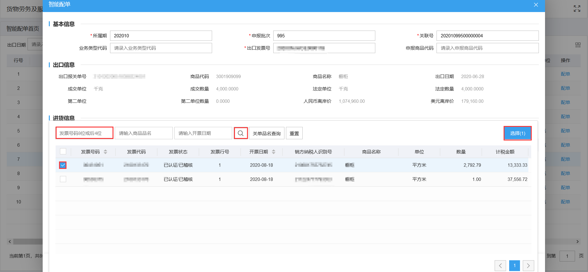Click the 选择(1) button
The width and height of the screenshot is (588, 272).
coord(517,133)
